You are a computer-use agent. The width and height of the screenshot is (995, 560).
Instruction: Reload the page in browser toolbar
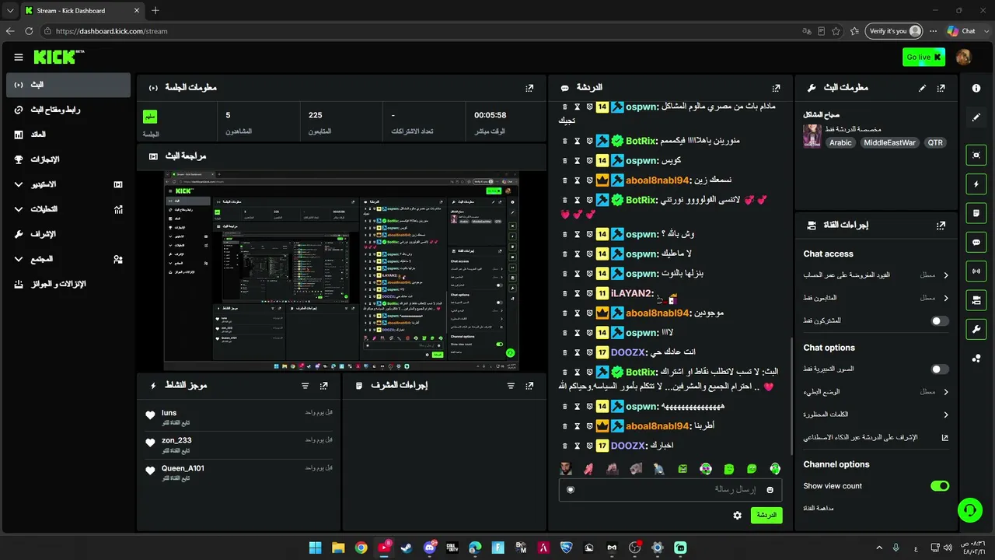[x=29, y=31]
